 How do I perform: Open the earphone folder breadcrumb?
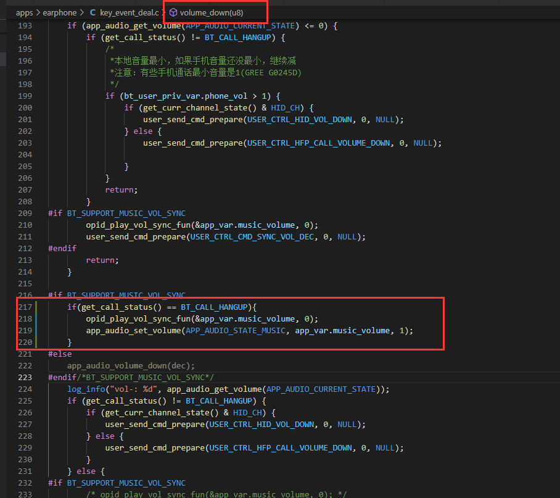pos(60,13)
